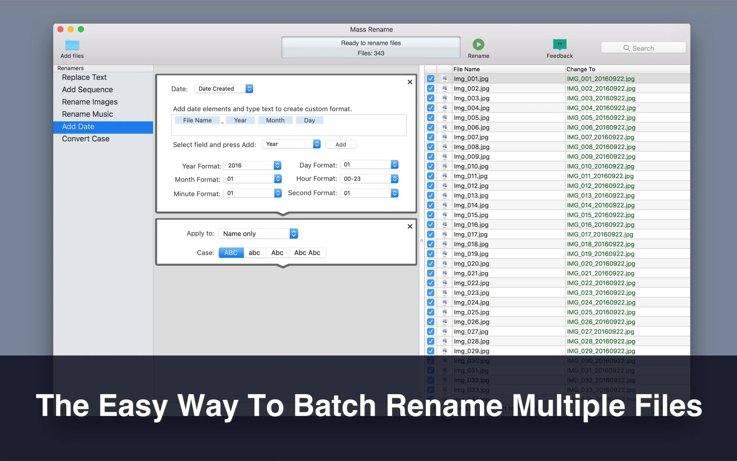Click the file icon beside Img_010.jpg

(445, 166)
